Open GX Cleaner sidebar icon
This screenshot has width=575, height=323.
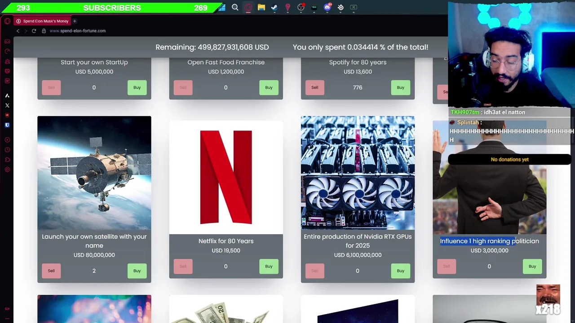[x=7, y=61]
